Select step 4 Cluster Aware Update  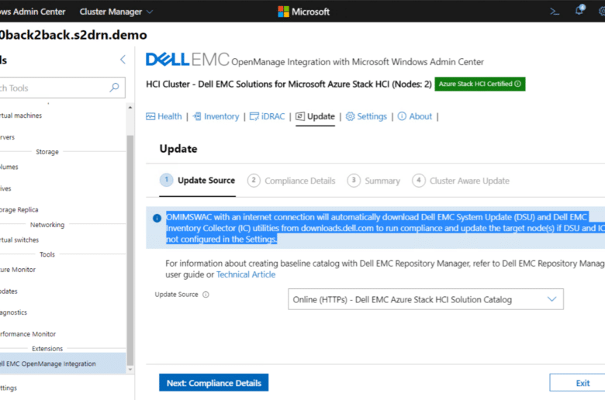coord(461,181)
